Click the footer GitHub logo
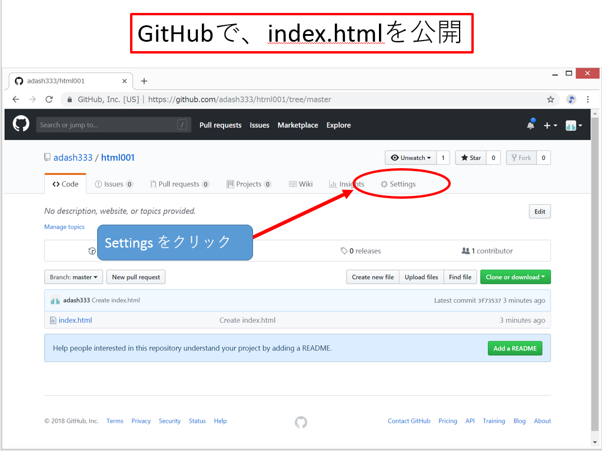This screenshot has height=451, width=602. coord(301,422)
